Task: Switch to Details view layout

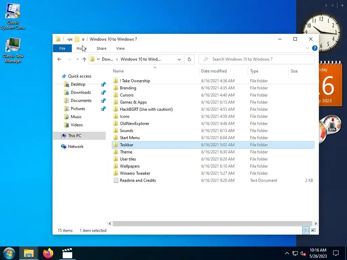Action: (306, 230)
